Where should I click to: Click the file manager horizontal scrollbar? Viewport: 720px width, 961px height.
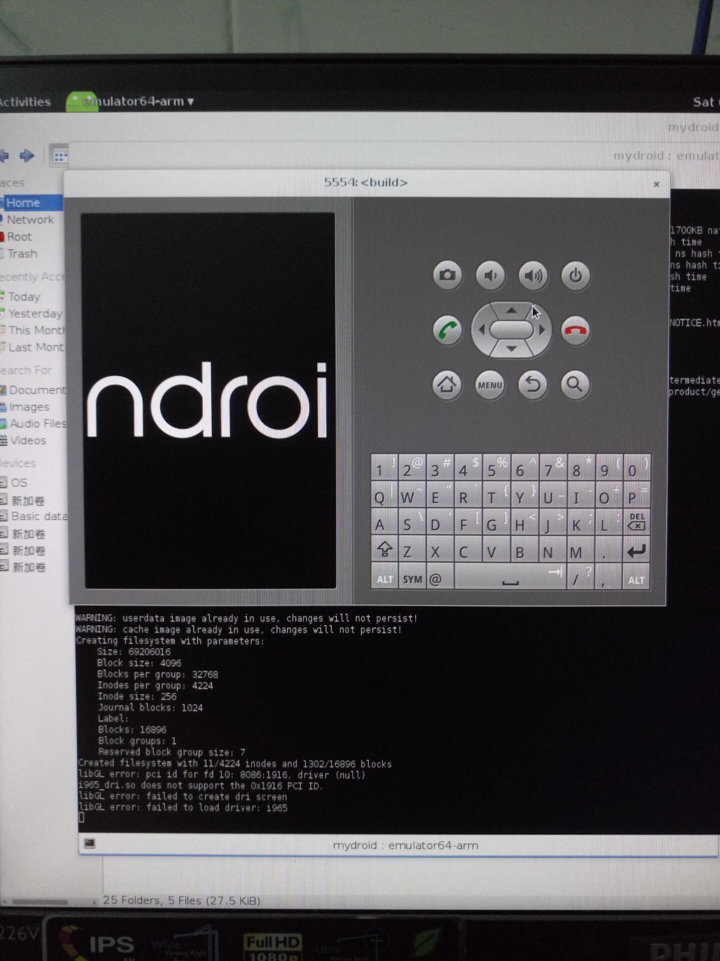point(39,902)
